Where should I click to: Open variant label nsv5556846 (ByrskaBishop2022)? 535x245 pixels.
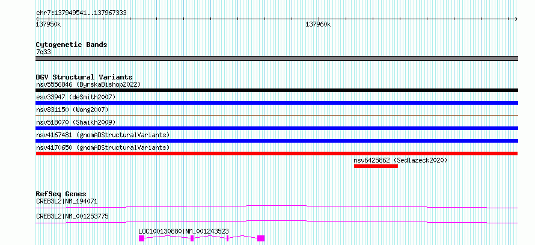88,84
